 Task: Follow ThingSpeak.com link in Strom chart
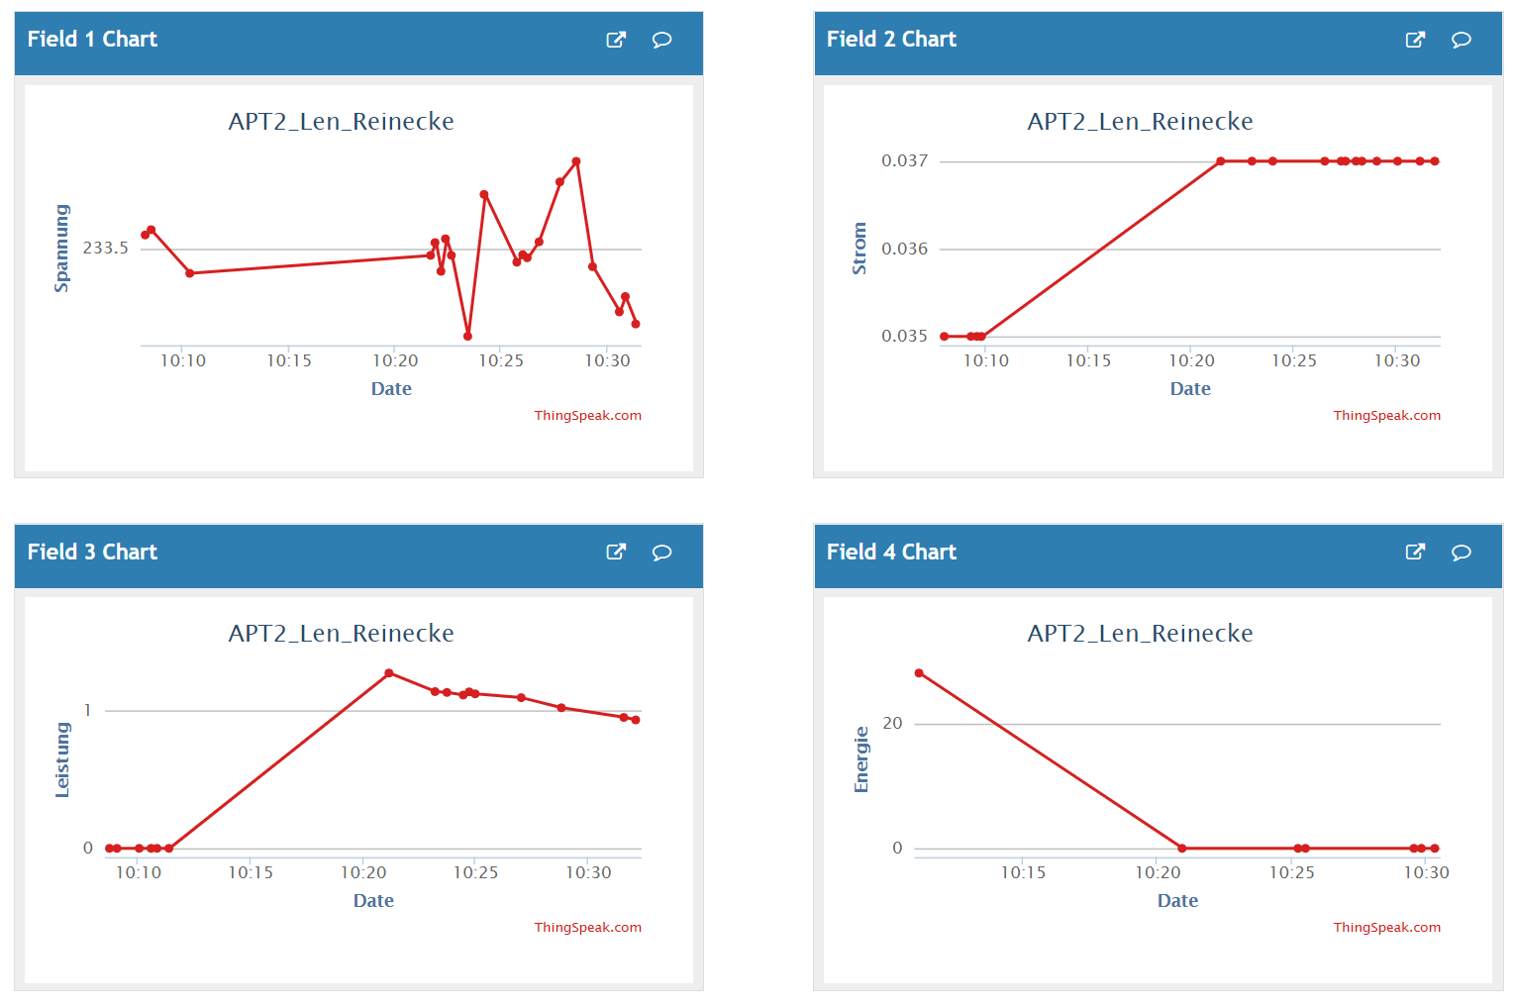coord(1386,416)
